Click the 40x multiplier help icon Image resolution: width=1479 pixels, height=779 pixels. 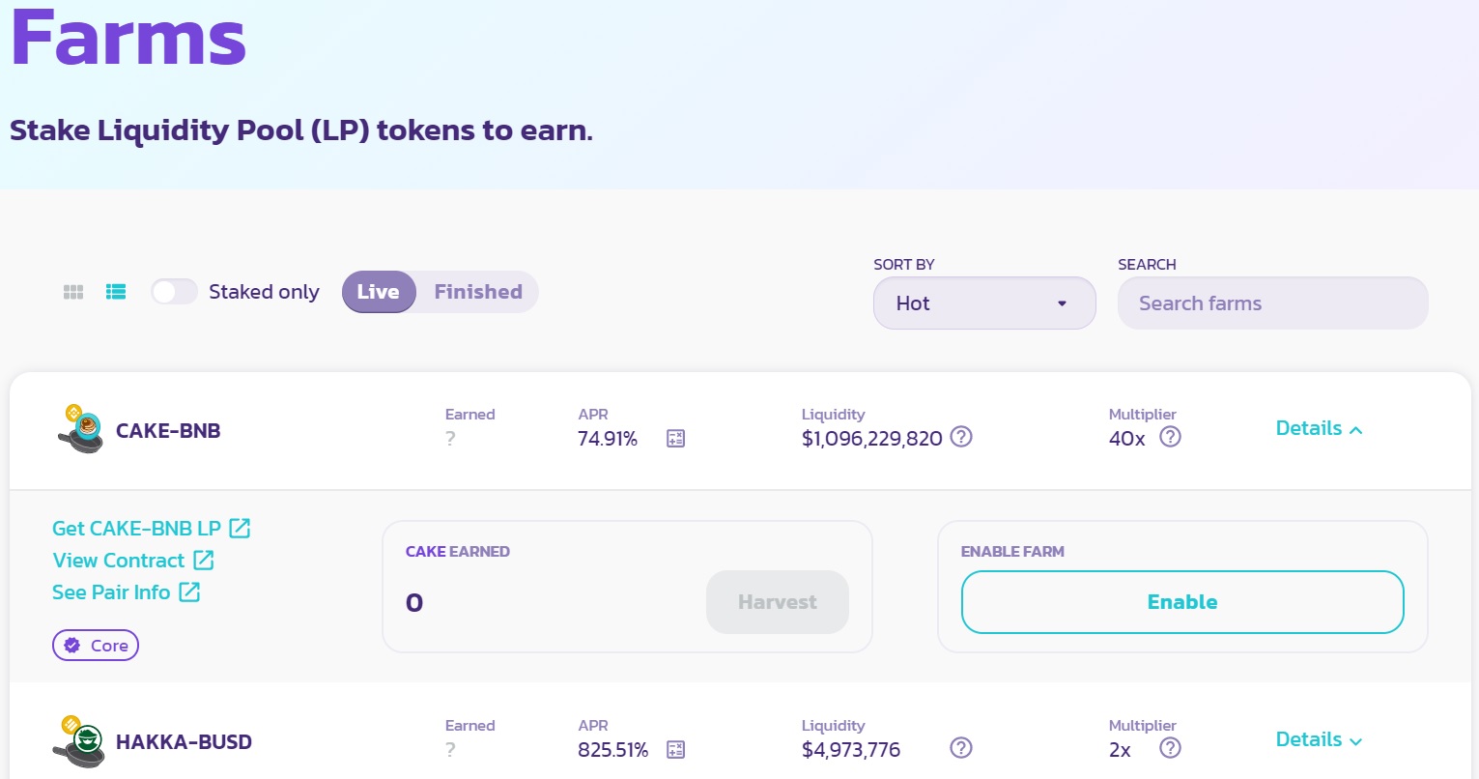click(1170, 437)
